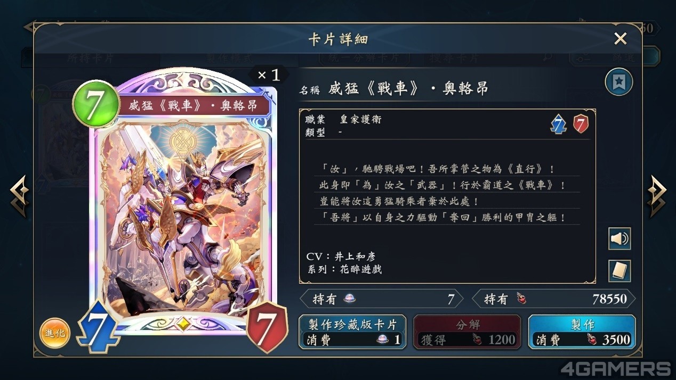
Task: Click the ×1 owned count badge
Action: [269, 75]
